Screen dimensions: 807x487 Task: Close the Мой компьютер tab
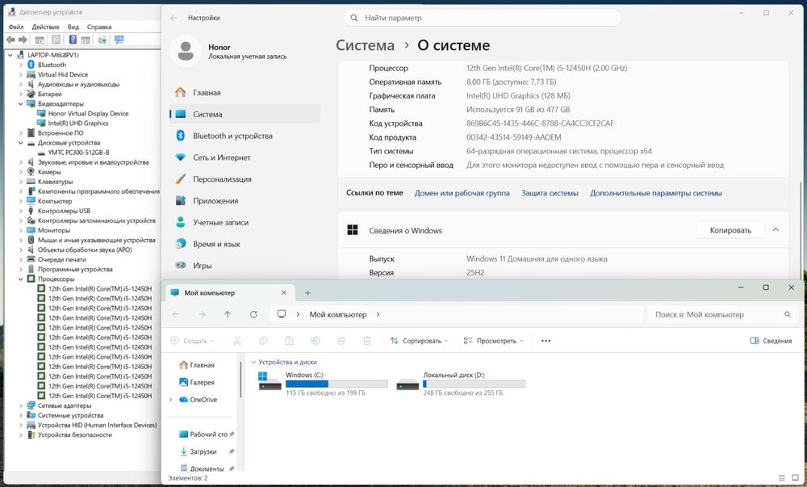[x=283, y=292]
